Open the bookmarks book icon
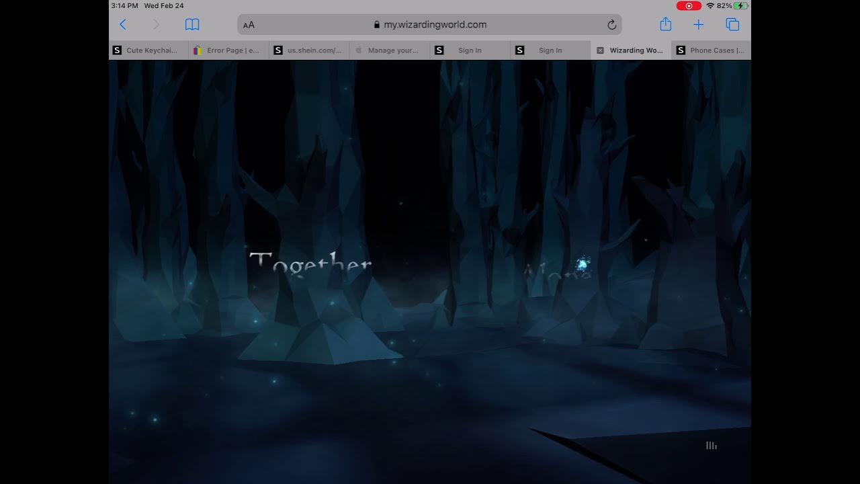The width and height of the screenshot is (860, 484). (192, 25)
